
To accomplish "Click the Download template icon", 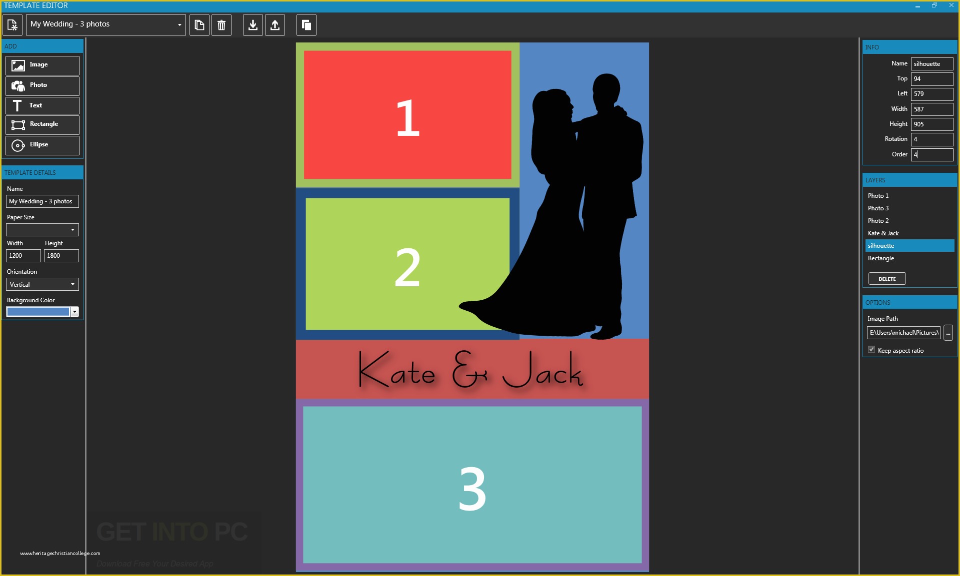I will click(253, 24).
